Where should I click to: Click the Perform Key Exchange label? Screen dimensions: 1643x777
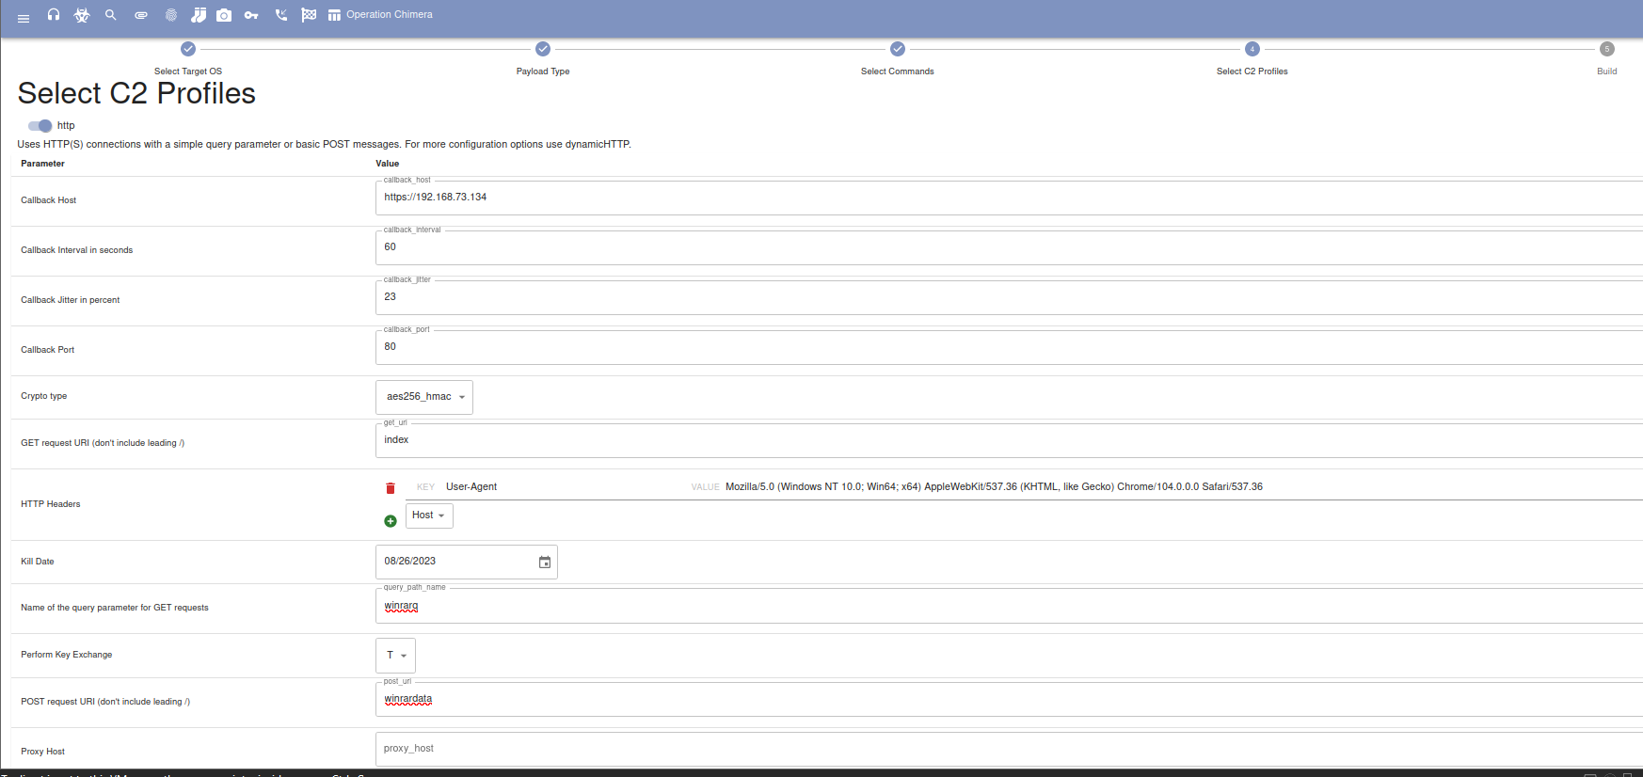[x=67, y=655]
